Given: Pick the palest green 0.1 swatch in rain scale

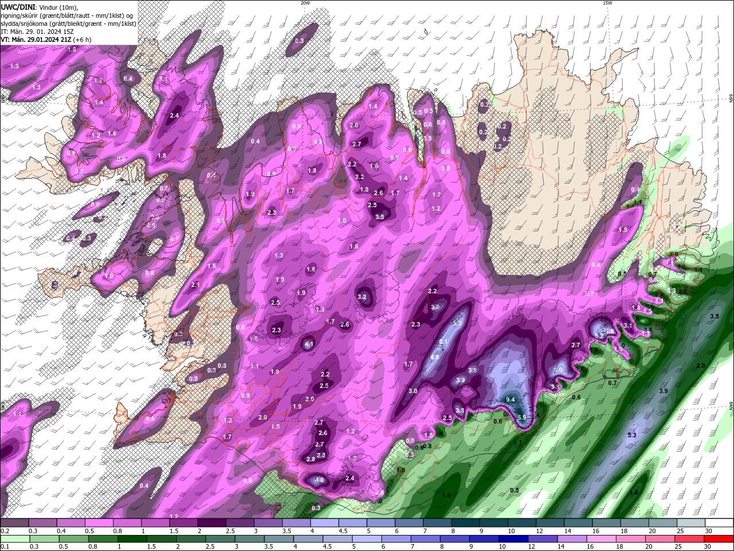Looking at the screenshot, I should click(14, 538).
